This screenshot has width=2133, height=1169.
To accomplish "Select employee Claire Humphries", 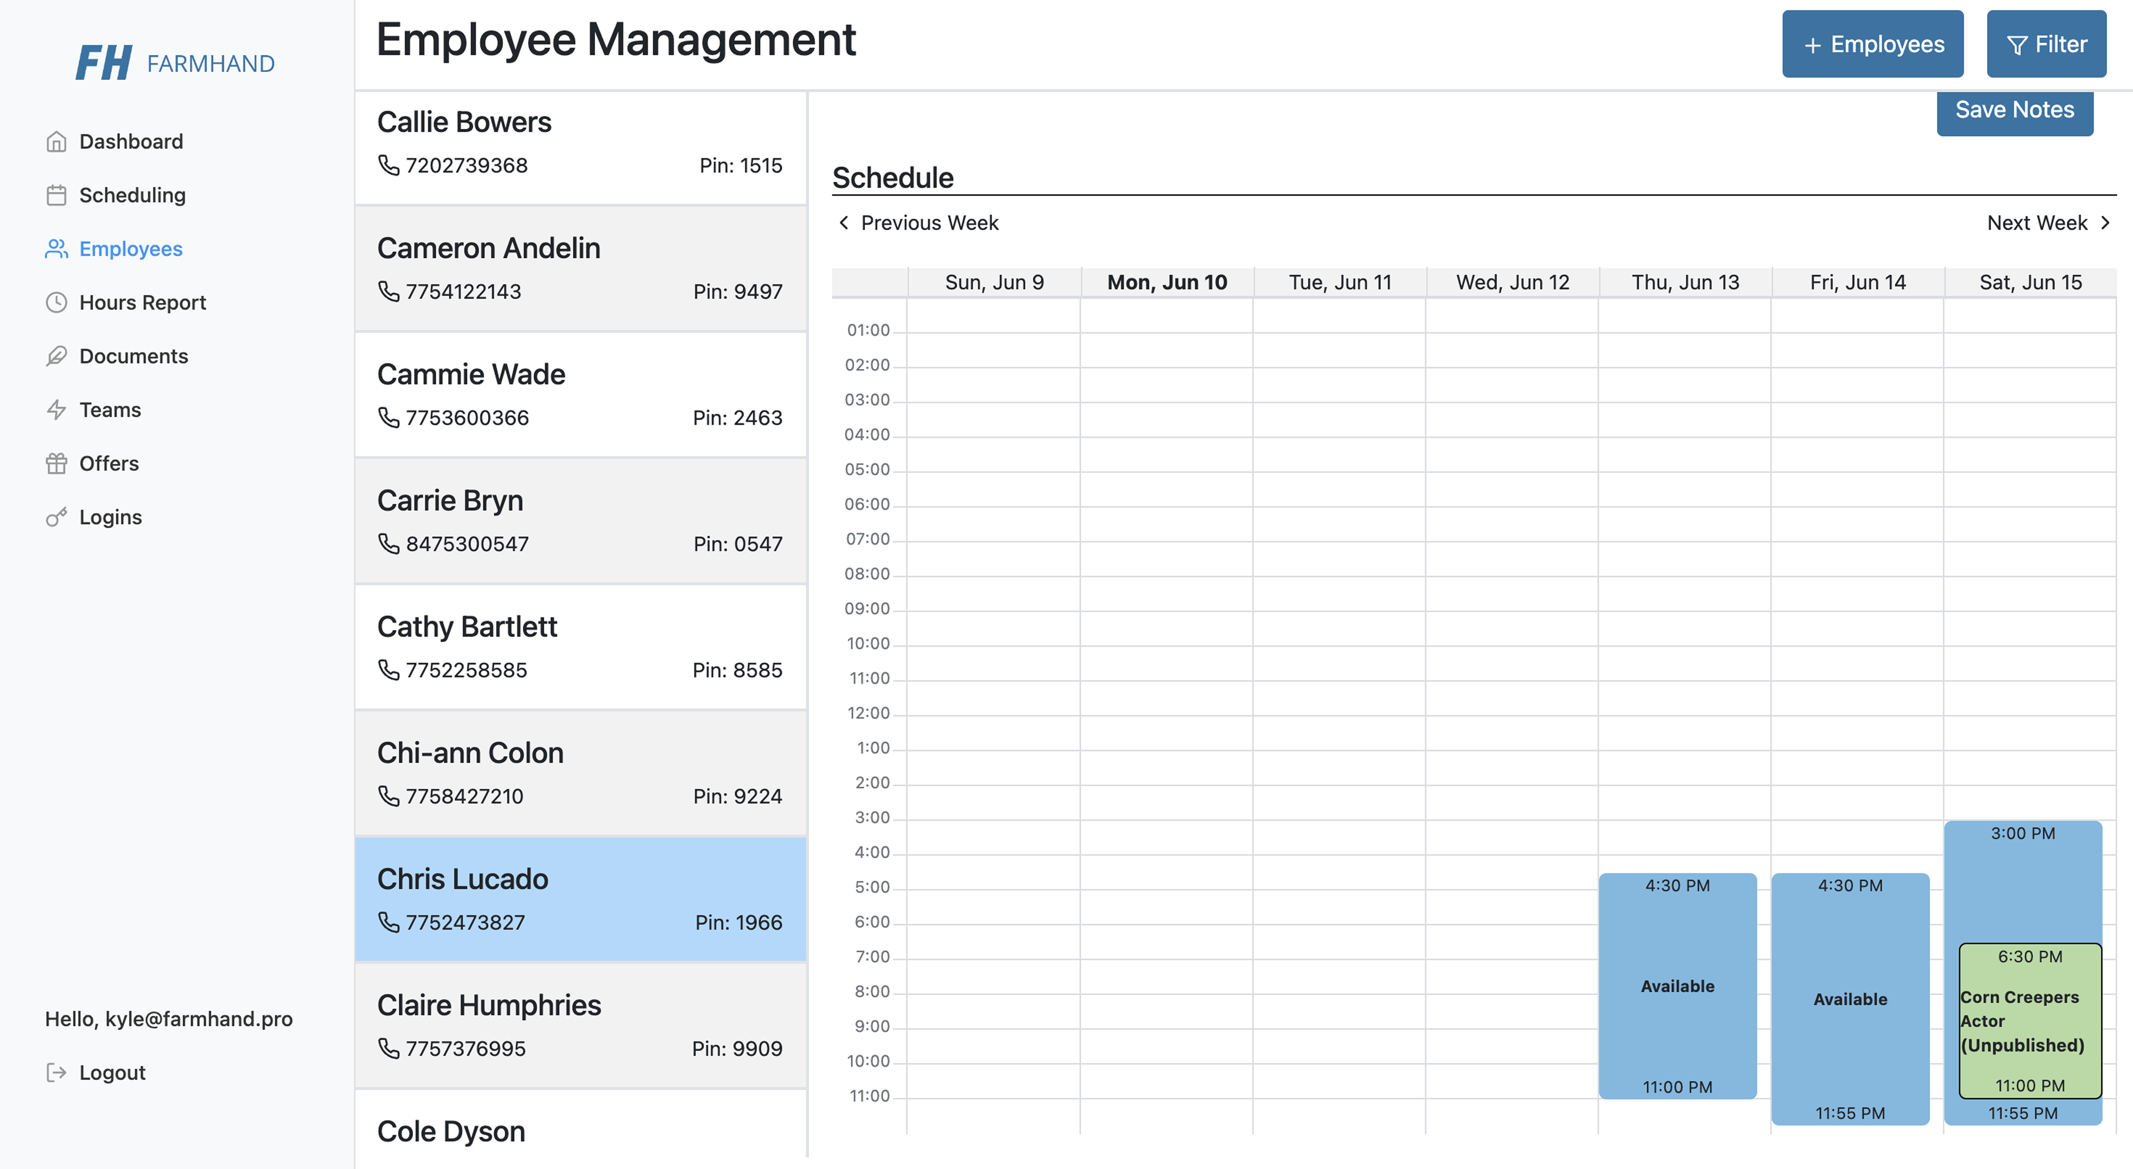I will coord(581,1026).
